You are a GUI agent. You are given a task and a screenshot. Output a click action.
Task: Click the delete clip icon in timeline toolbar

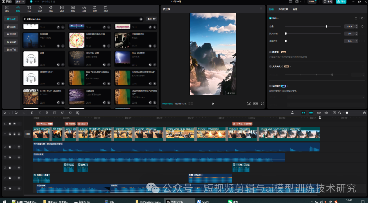(x=55, y=113)
